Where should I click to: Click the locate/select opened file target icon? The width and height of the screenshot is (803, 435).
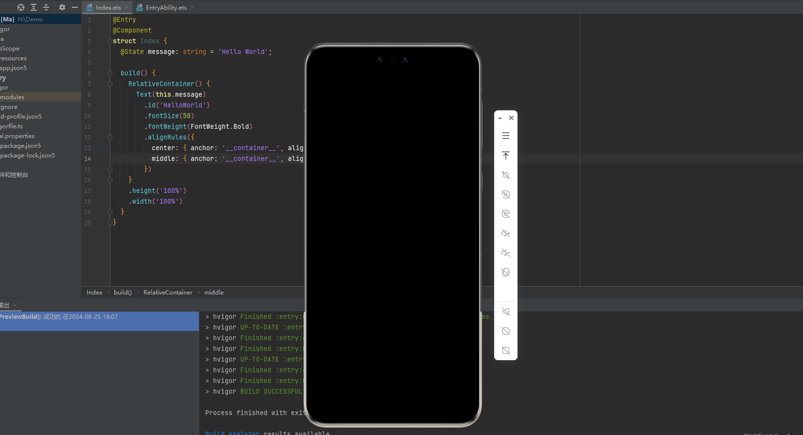point(21,7)
